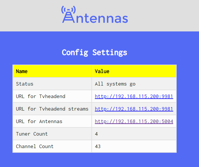Click the port 5004 part of Antennas link

(167, 121)
